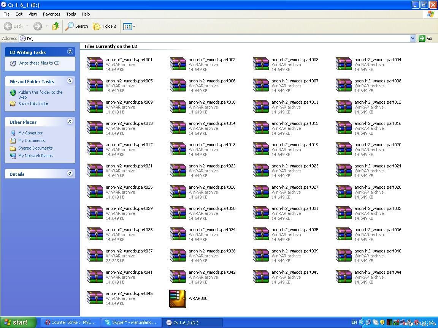Select the anon-hl2_wmods.part031 archive icon
The height and width of the screenshot is (328, 438).
[x=261, y=213]
